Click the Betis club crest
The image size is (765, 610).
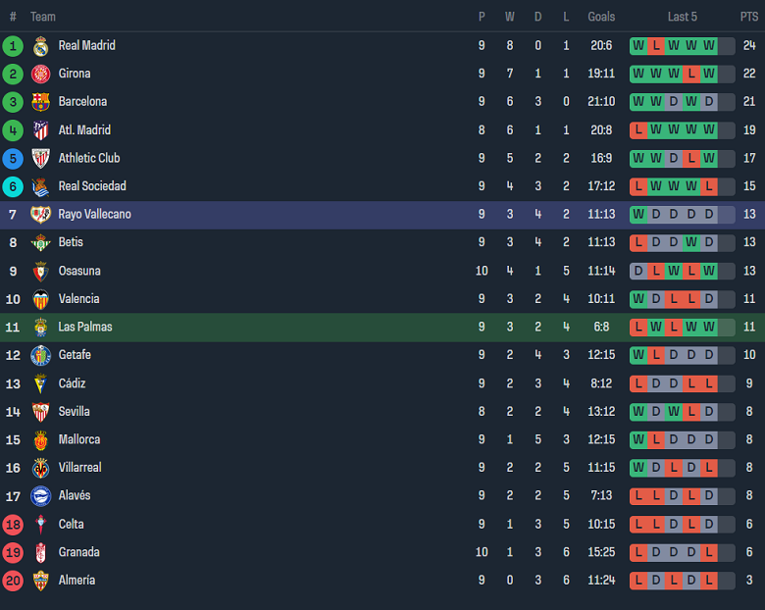(40, 243)
